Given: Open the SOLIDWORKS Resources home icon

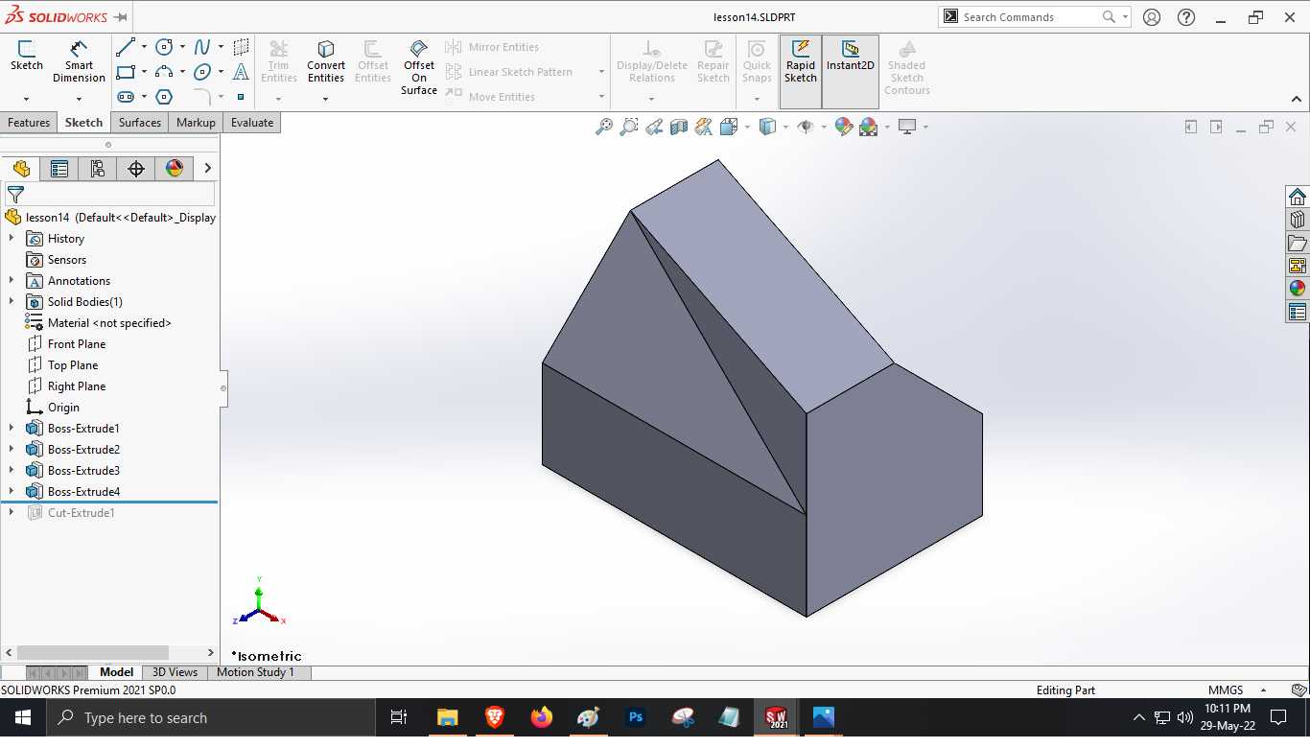Looking at the screenshot, I should (1298, 197).
